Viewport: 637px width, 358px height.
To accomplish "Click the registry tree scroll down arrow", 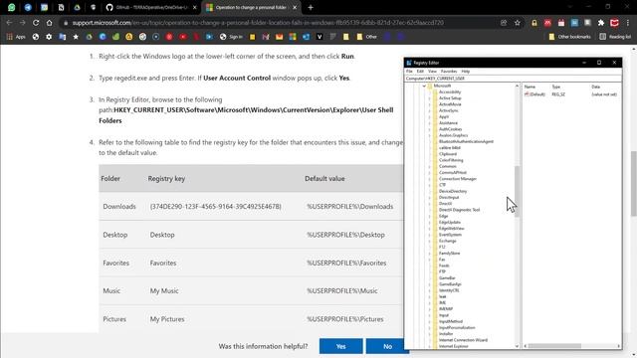I will pos(518,346).
